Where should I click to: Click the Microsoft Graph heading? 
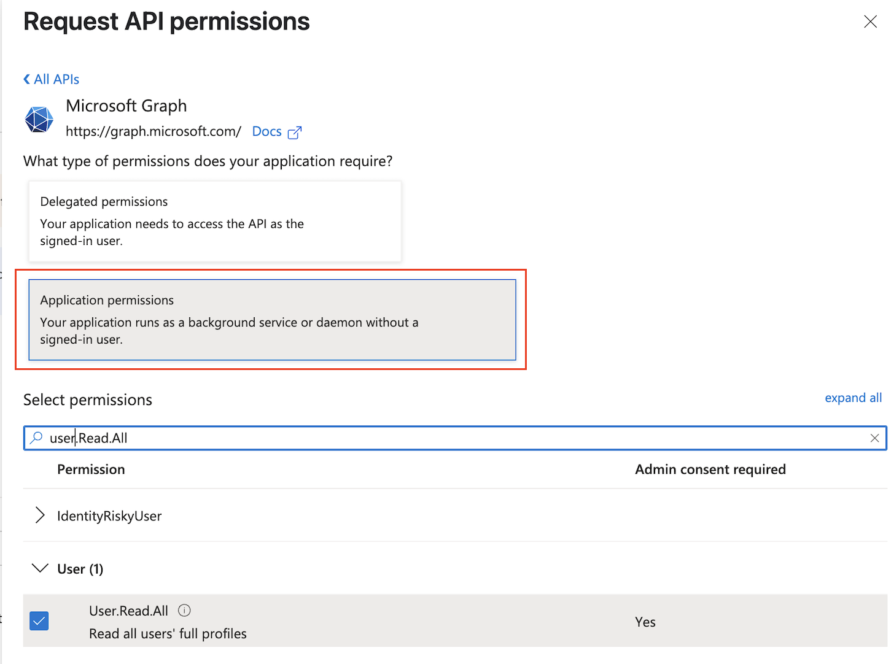(126, 106)
